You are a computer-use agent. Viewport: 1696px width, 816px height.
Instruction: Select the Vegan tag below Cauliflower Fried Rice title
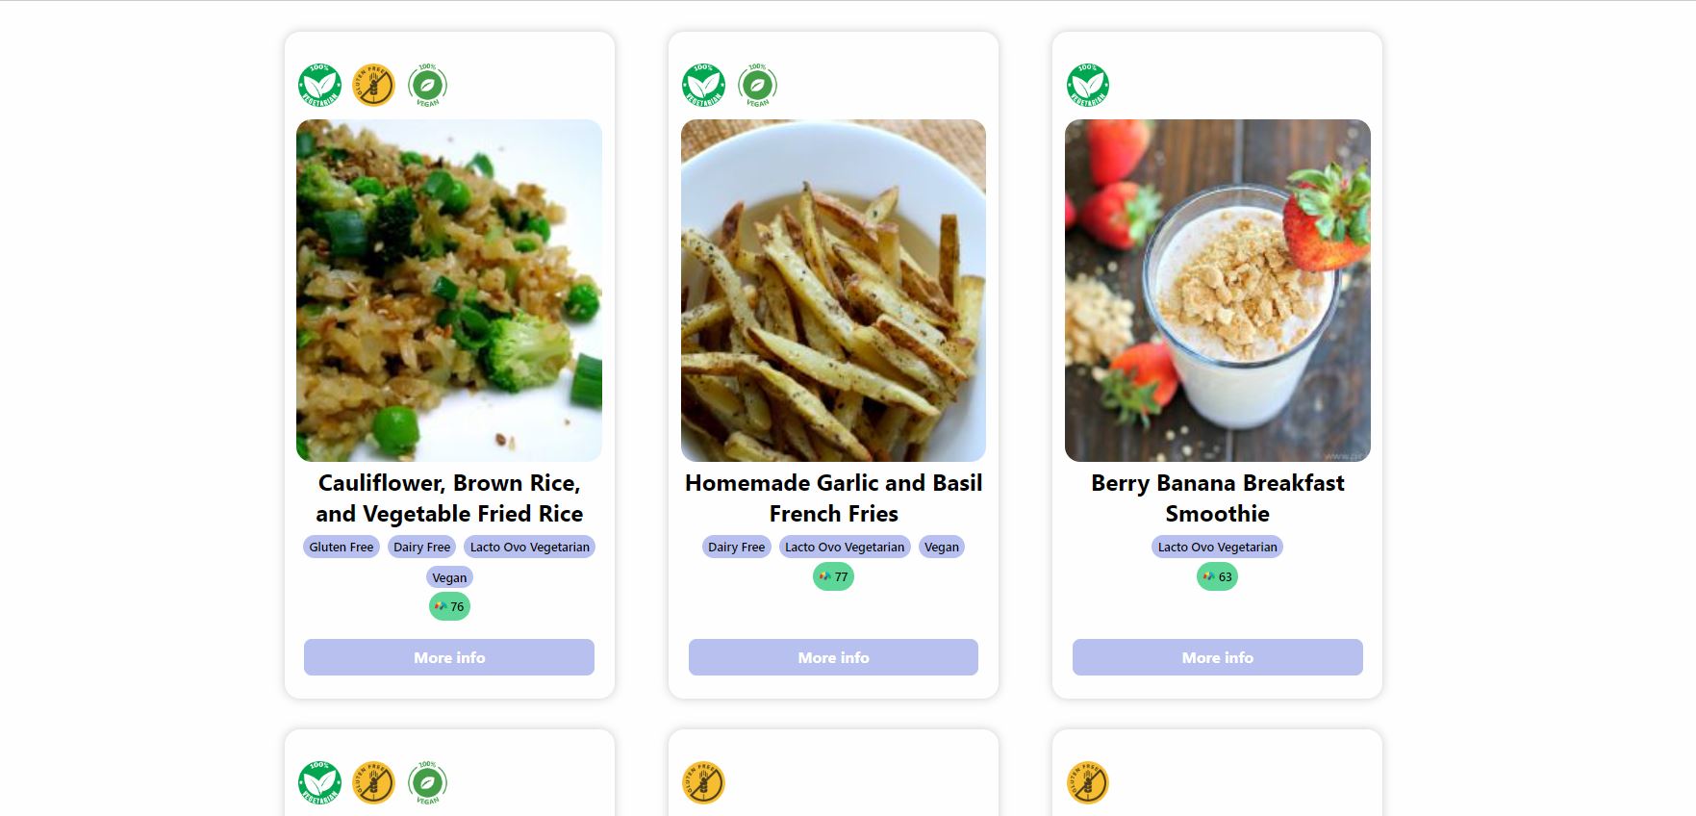pyautogui.click(x=448, y=577)
